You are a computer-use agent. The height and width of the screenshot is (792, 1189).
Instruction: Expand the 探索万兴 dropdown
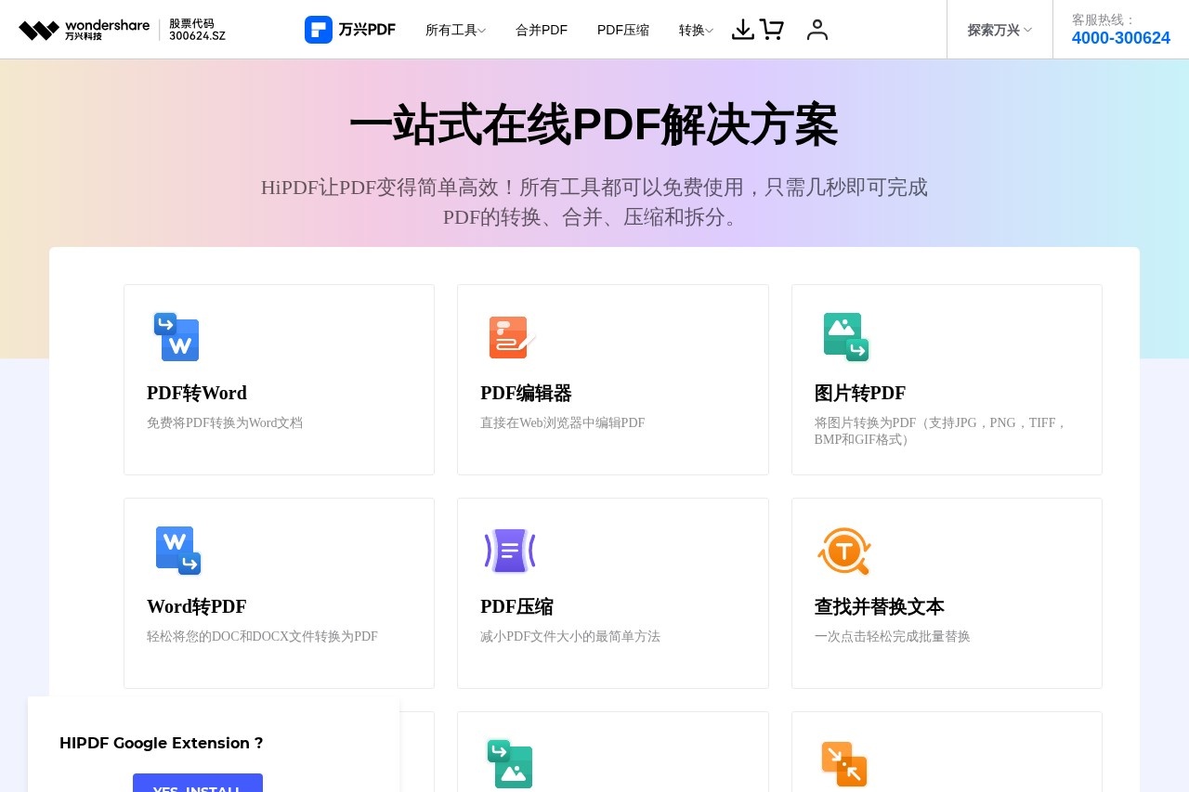tap(998, 29)
